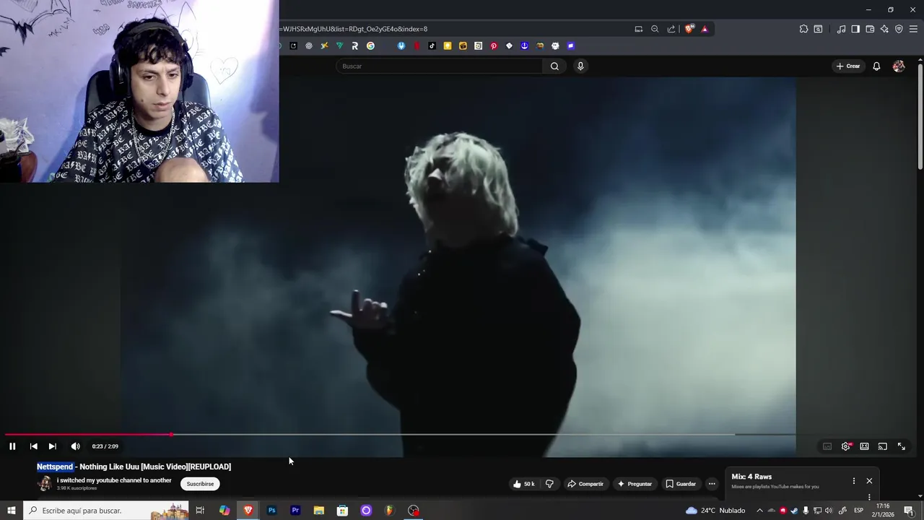Screen dimensions: 924x520
Task: Open the taskbar clock showing 17:16
Action: (882, 511)
